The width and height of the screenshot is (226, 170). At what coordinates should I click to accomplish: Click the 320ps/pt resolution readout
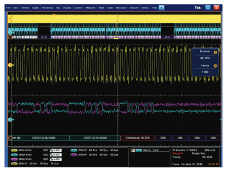210,150
